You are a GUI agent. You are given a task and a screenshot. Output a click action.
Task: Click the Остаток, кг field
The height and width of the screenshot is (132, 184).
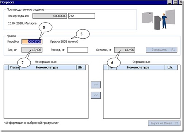(x=124, y=50)
